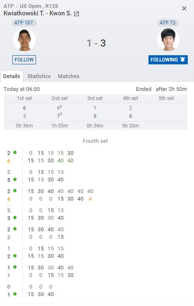Select the Details tab

(12, 76)
